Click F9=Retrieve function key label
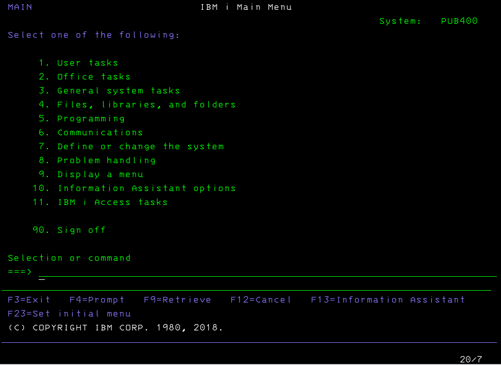This screenshot has width=501, height=365. tap(177, 300)
